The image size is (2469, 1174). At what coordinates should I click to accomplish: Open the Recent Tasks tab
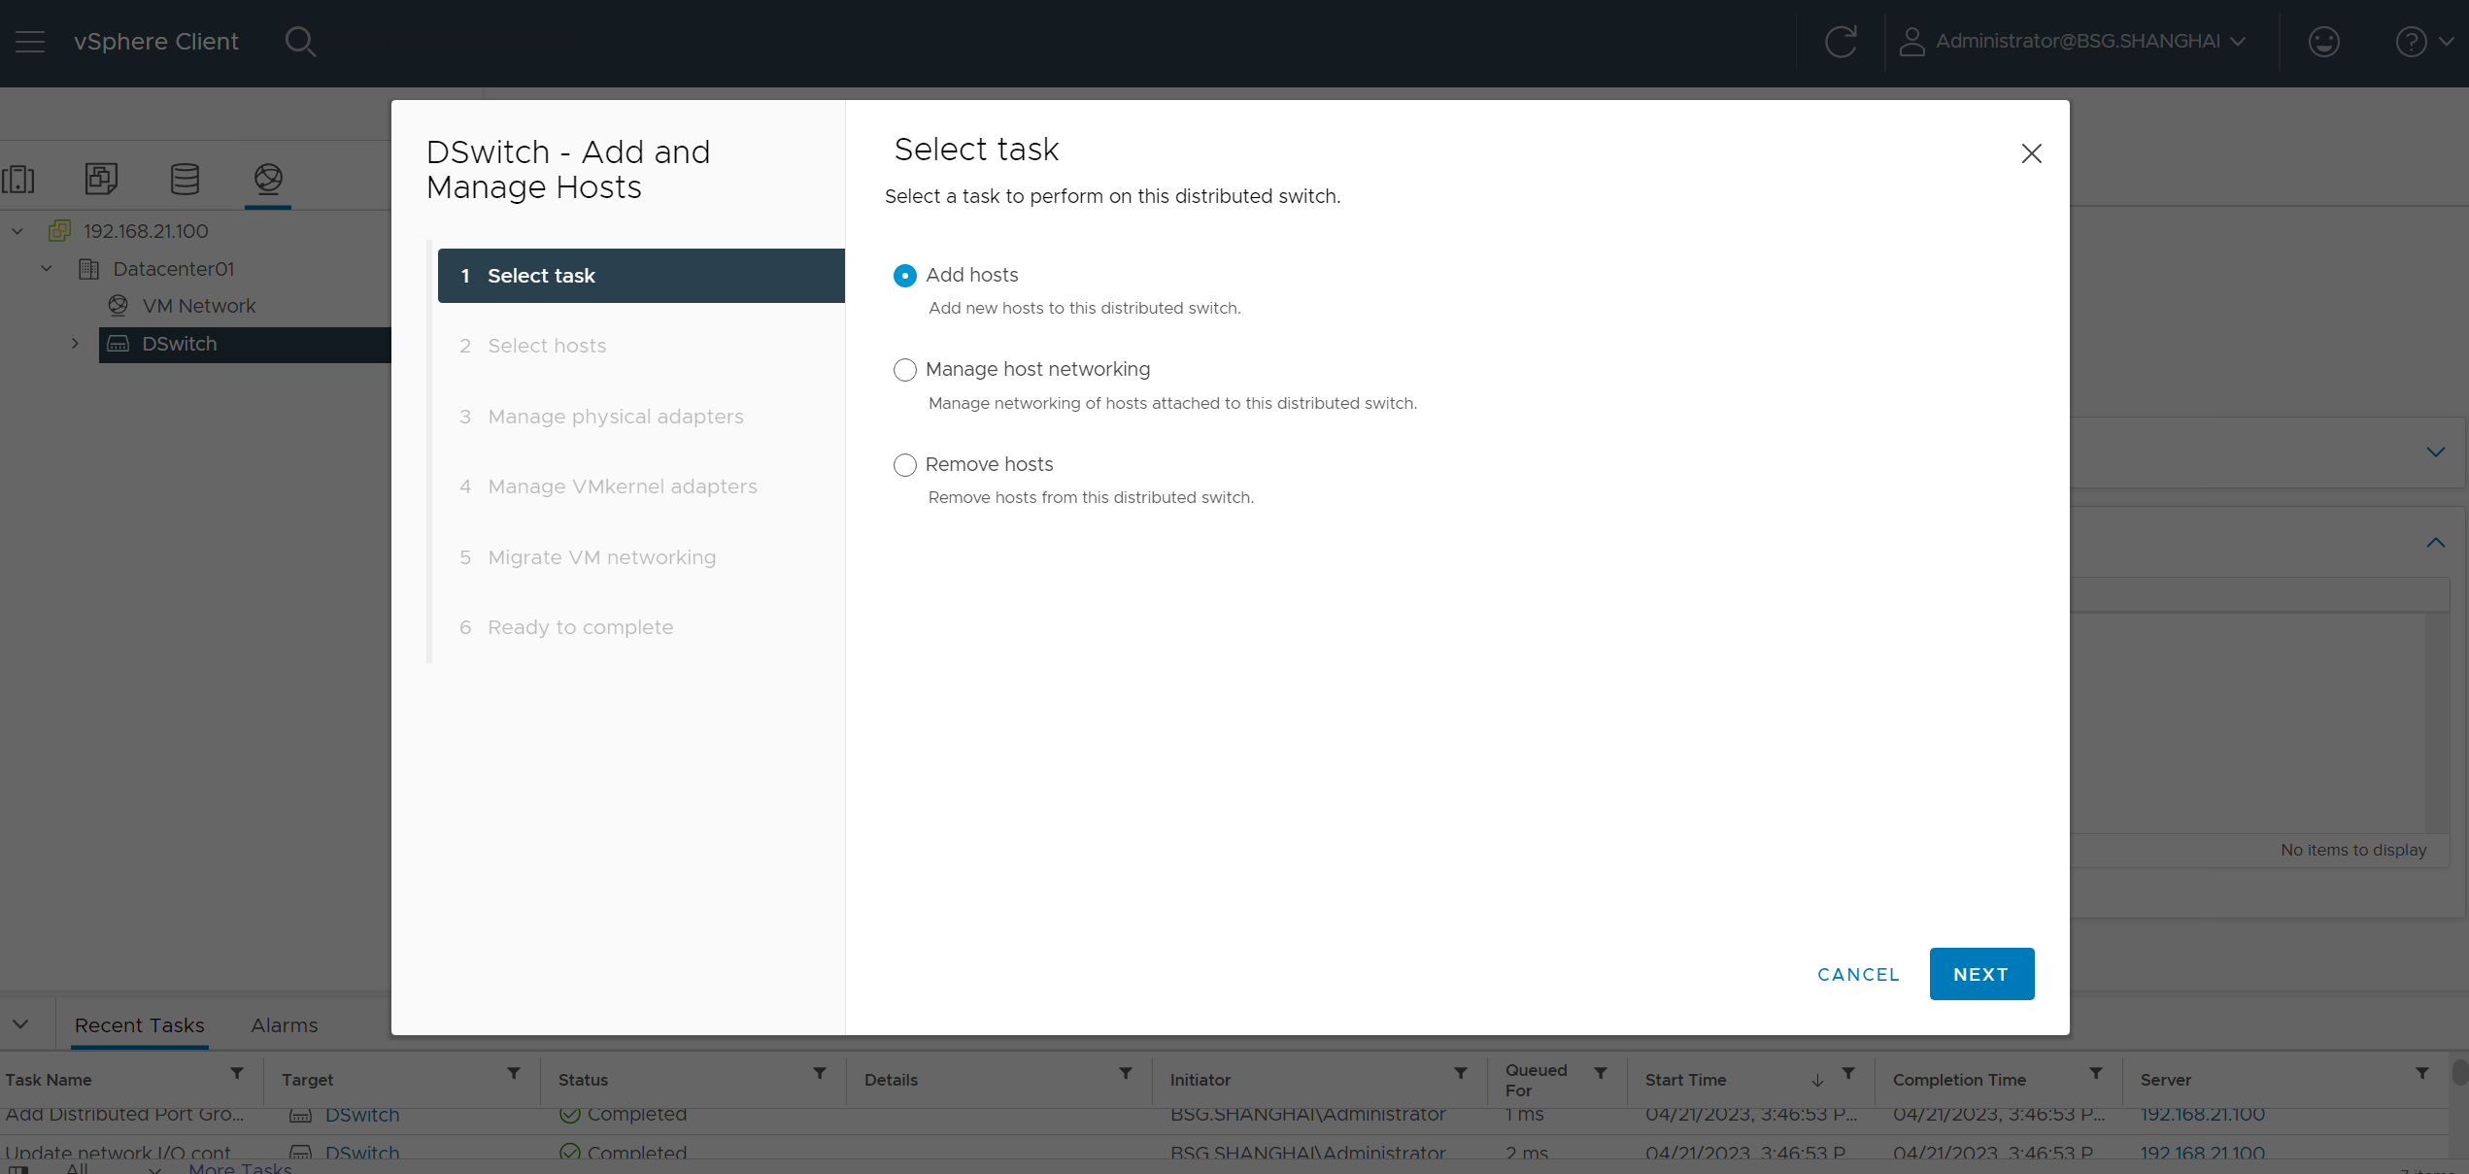pyautogui.click(x=139, y=1025)
